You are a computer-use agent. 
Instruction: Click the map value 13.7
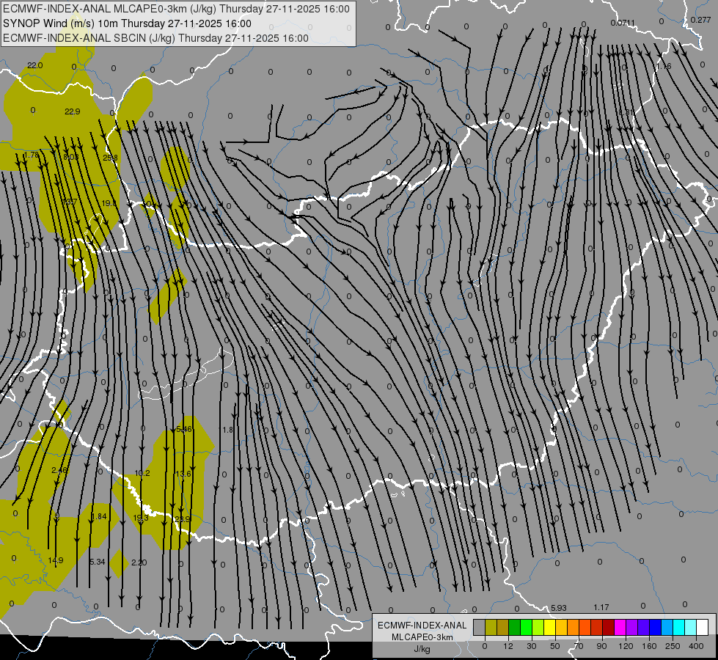click(x=70, y=202)
